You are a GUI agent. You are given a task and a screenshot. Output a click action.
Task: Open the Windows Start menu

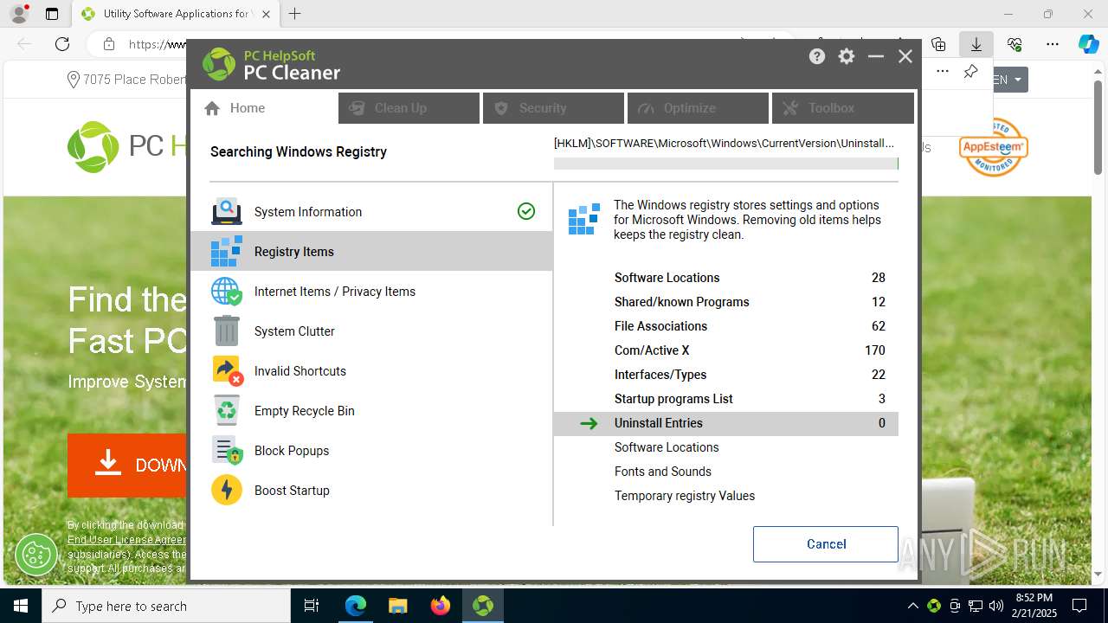coord(21,606)
